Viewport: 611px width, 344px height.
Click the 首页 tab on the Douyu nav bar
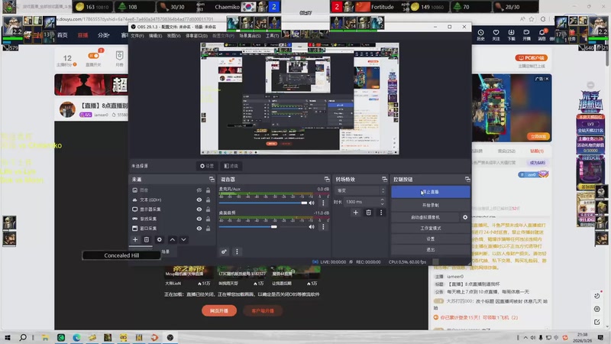click(x=63, y=35)
